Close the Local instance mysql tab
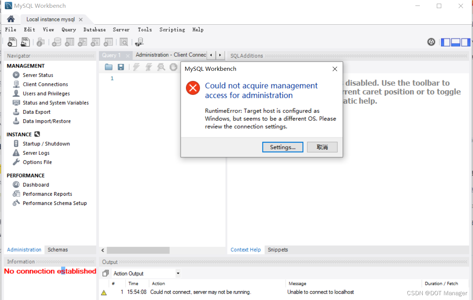The image size is (473, 300). coord(81,20)
